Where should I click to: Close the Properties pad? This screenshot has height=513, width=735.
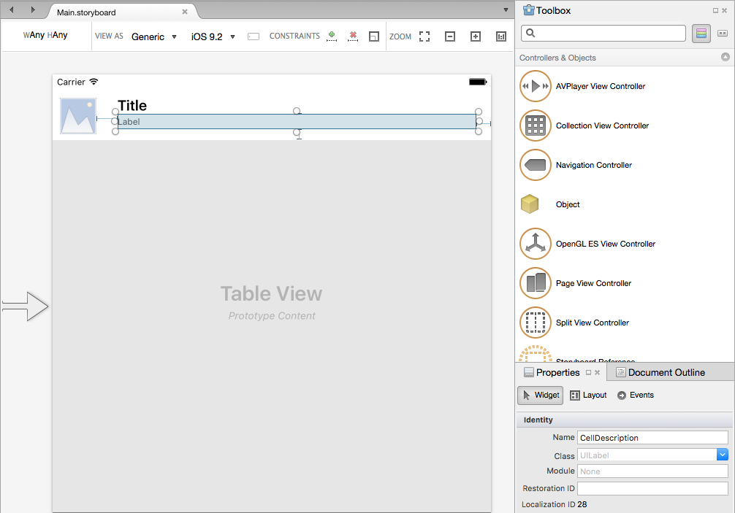597,373
